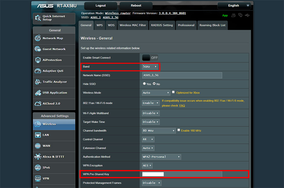Click the ASUS logo
The width and height of the screenshot is (284, 188).
click(x=45, y=6)
